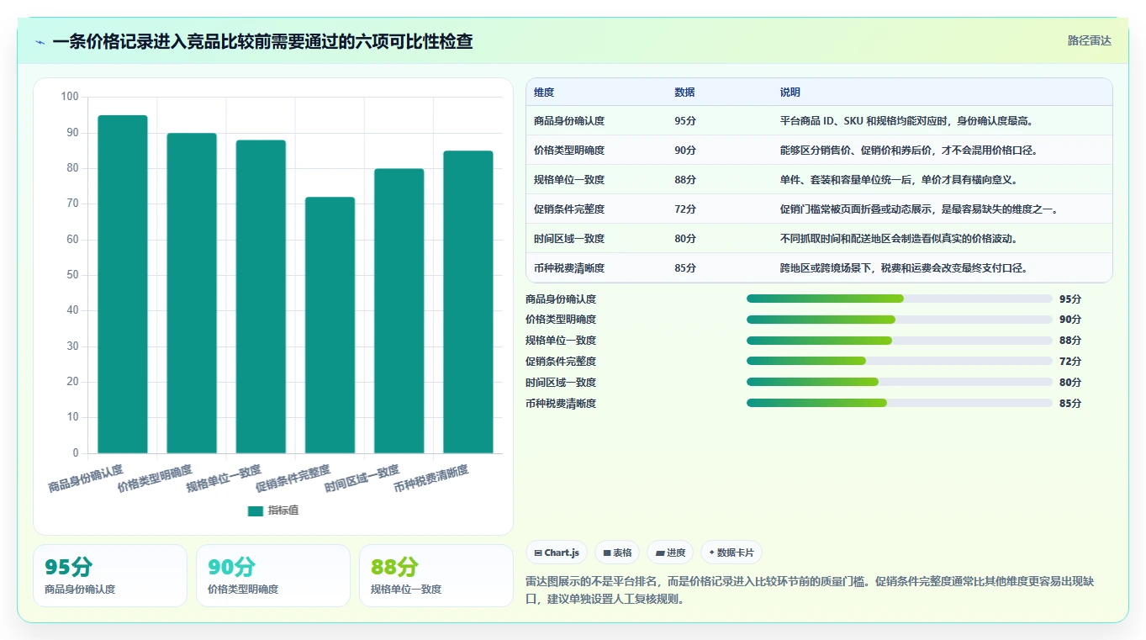Click the x-axis label 币种税费清晰度
1146x640 pixels.
click(x=430, y=478)
